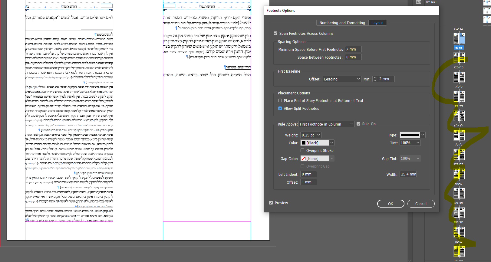This screenshot has width=491, height=262.
Task: Edit the First Baseline Min value field
Action: [x=386, y=79]
